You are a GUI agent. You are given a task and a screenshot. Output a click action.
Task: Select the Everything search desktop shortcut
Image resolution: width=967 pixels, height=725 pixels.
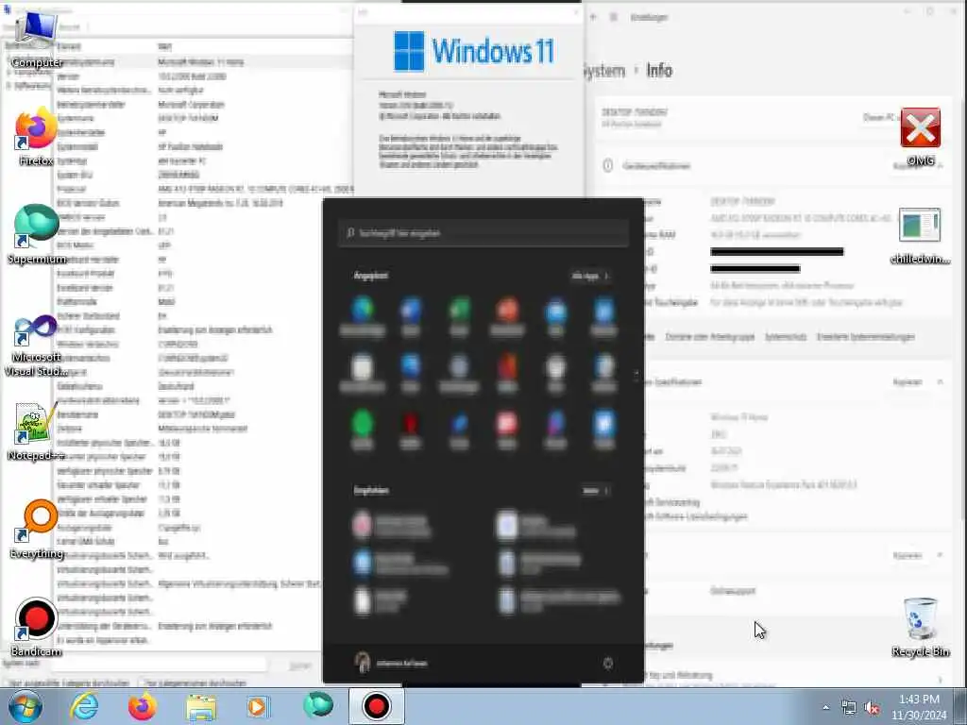pos(37,530)
